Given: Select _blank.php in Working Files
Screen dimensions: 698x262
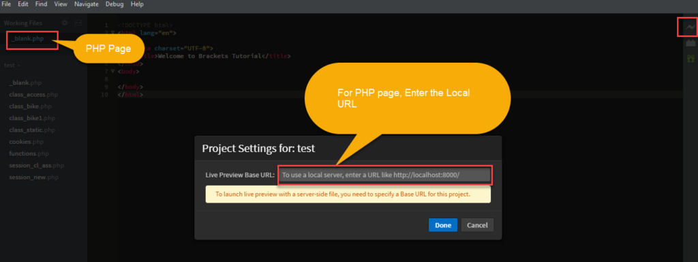Looking at the screenshot, I should coord(27,39).
